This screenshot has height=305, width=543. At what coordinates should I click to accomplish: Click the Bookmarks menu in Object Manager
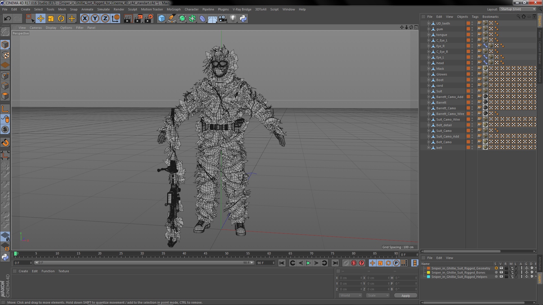click(x=490, y=17)
